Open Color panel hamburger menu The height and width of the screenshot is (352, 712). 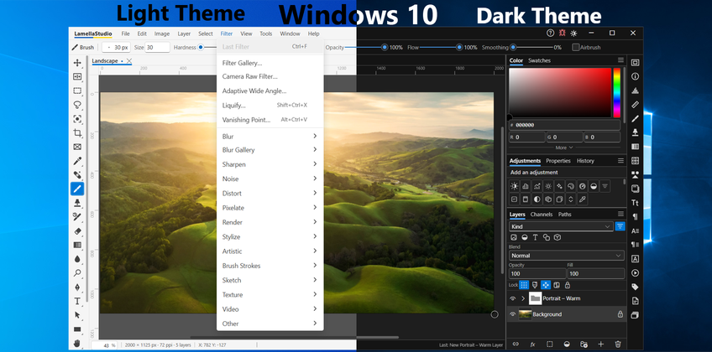(620, 60)
